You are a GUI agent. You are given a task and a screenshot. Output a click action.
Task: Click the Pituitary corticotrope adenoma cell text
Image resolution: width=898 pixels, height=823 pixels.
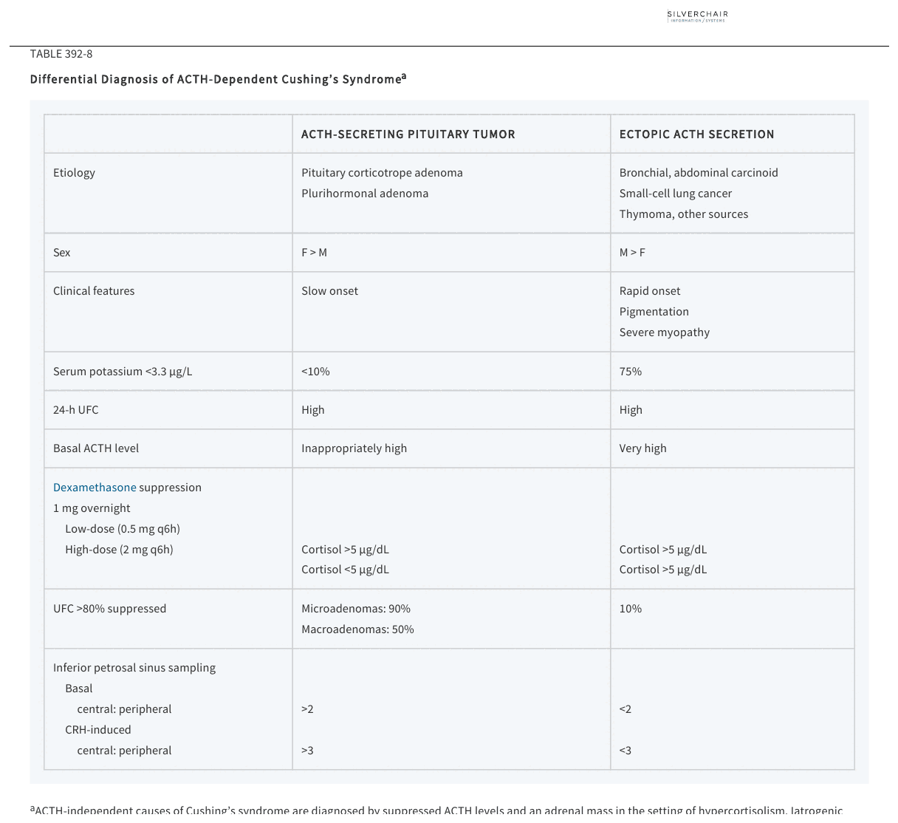[382, 173]
